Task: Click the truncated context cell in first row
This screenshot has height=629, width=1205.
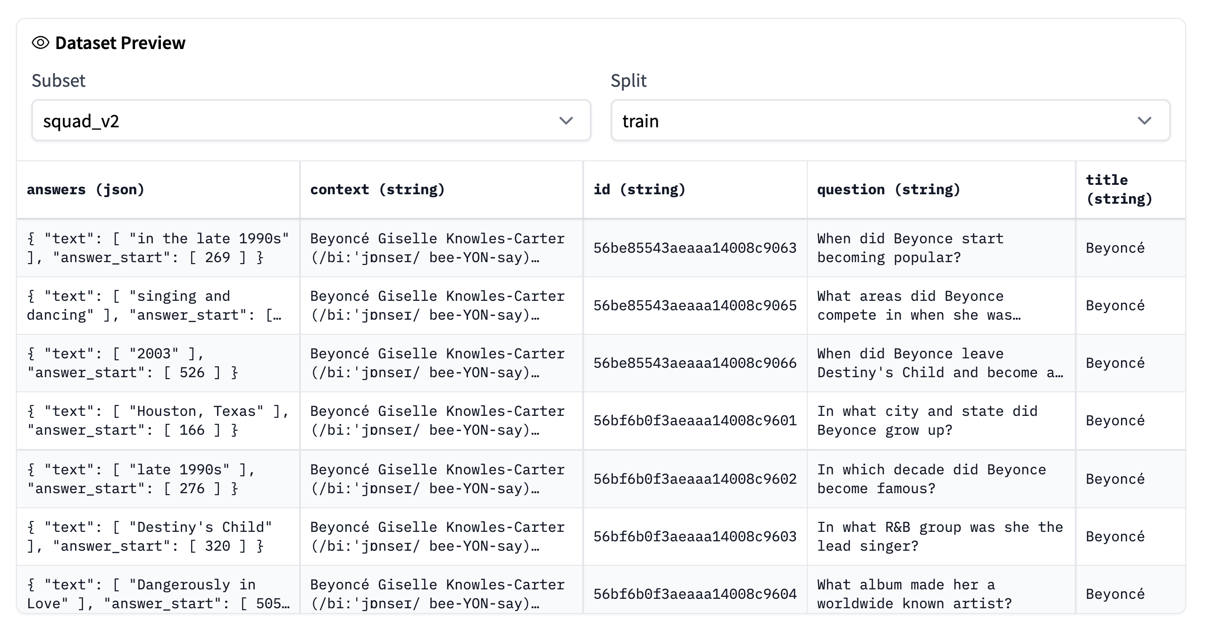Action: (437, 248)
